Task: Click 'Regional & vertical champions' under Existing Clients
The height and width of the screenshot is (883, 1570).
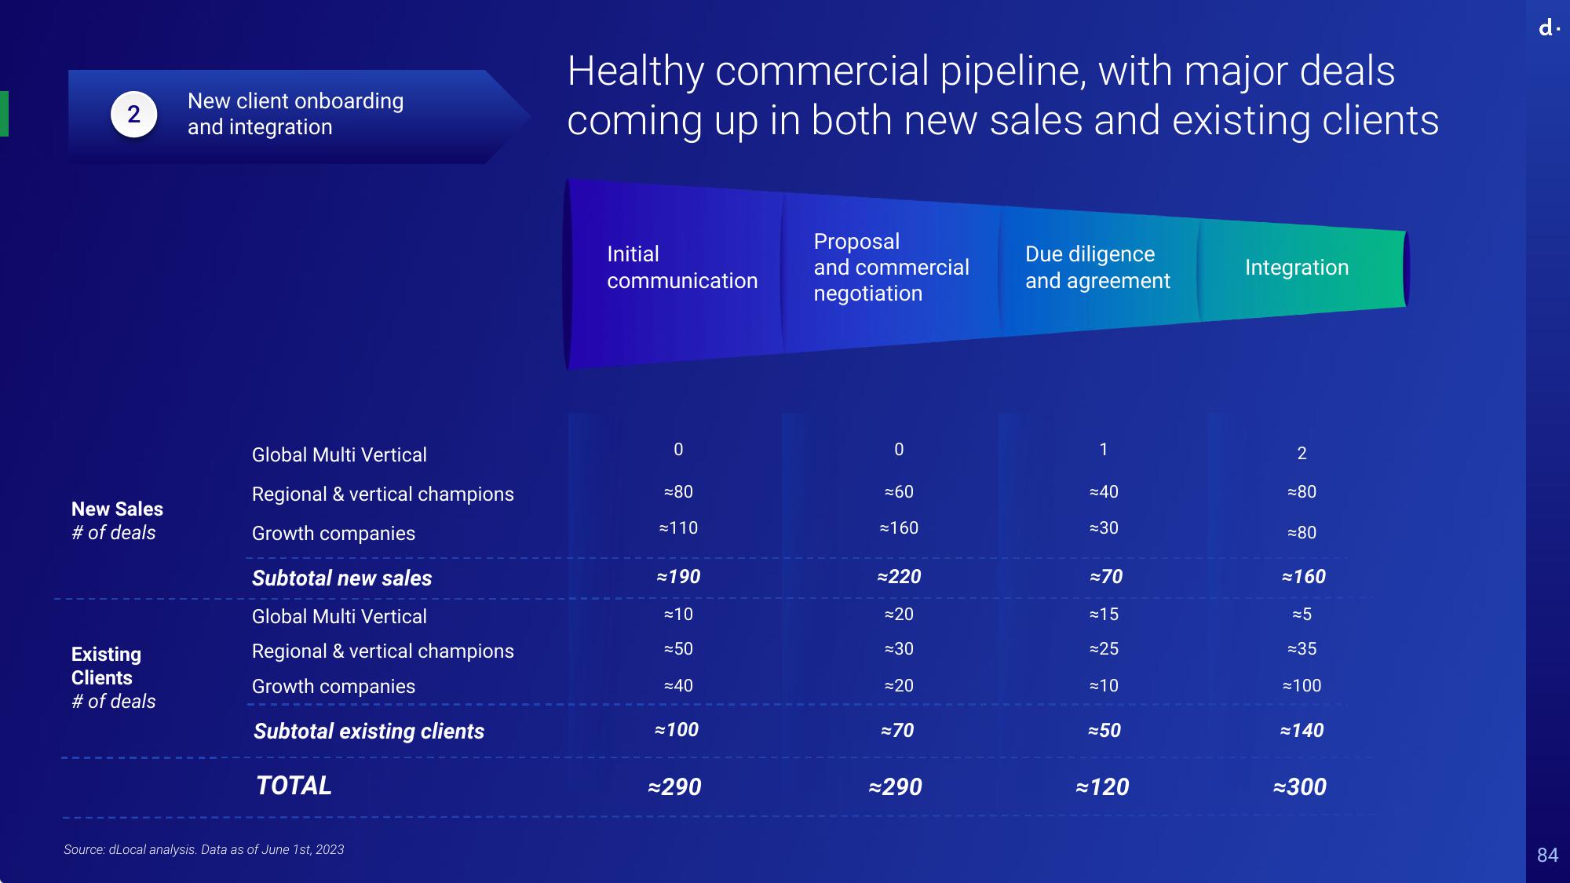Action: 382,651
